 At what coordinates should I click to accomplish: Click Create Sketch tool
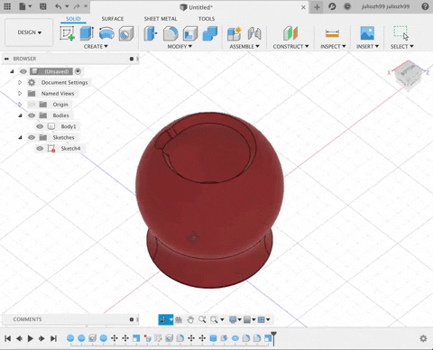tap(67, 33)
